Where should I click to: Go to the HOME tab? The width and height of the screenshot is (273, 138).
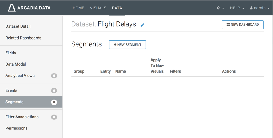pos(78,8)
